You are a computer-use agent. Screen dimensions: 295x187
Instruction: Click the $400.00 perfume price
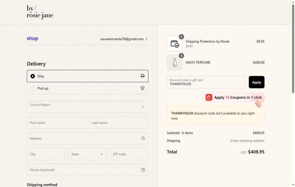[x=259, y=62]
